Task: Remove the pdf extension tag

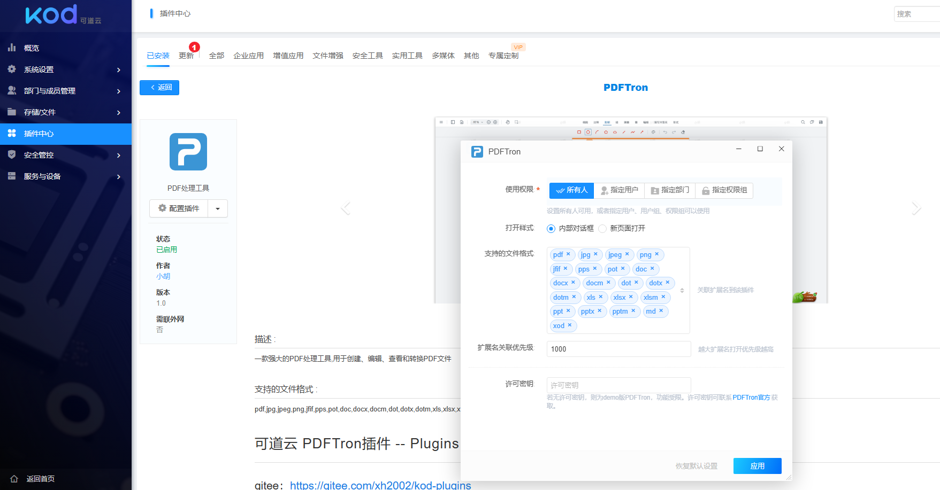Action: tap(568, 254)
